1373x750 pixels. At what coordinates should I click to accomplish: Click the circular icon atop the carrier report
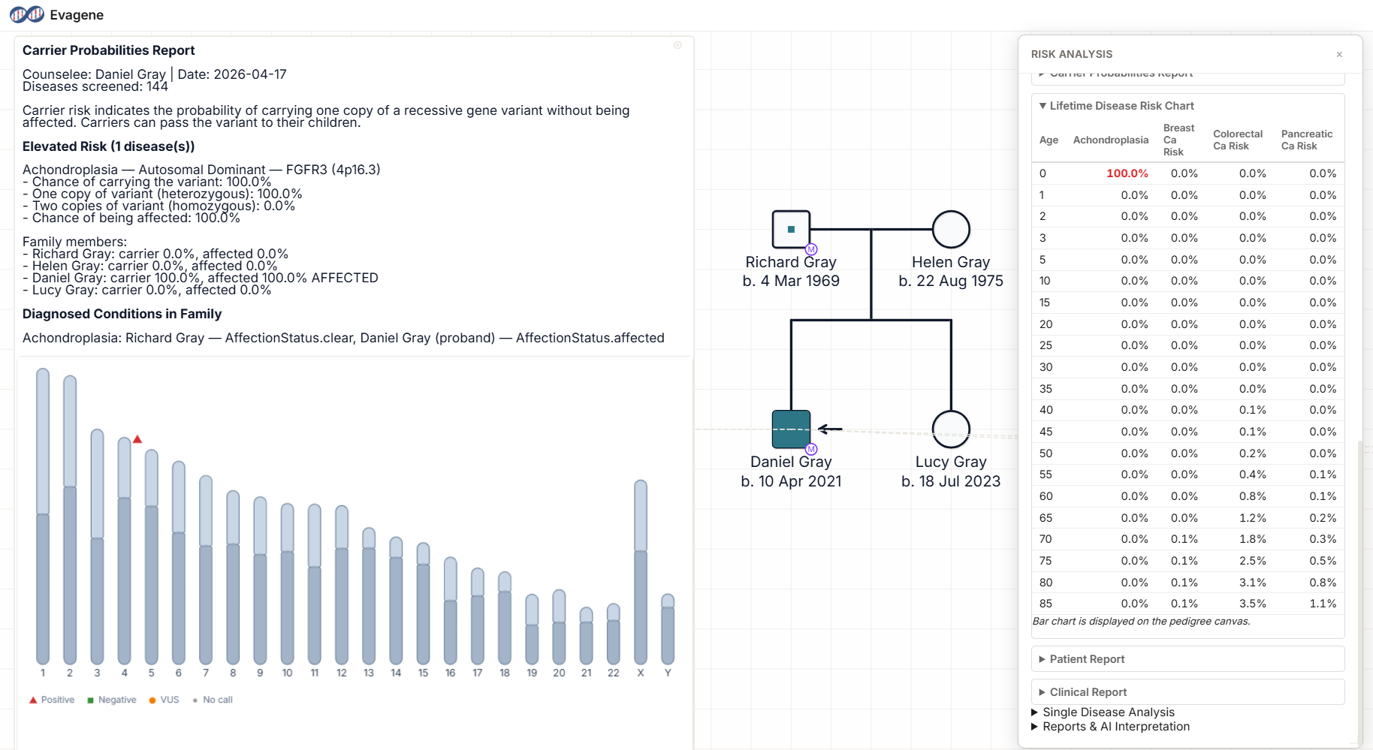[677, 45]
